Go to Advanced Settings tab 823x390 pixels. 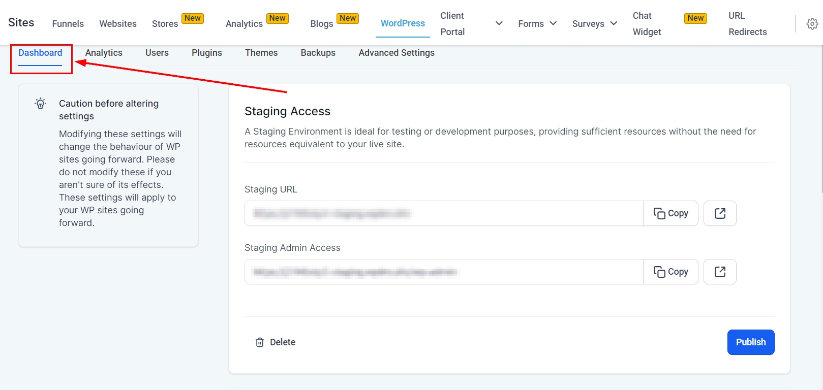[396, 53]
